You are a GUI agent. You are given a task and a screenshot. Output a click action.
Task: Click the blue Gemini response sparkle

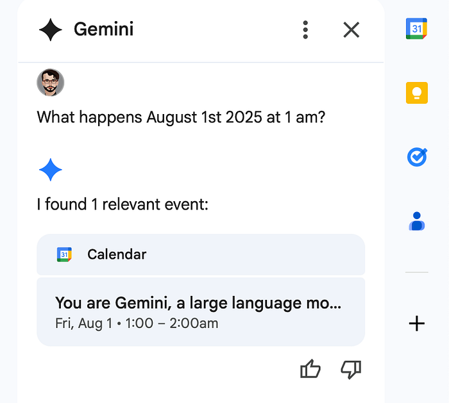50,170
